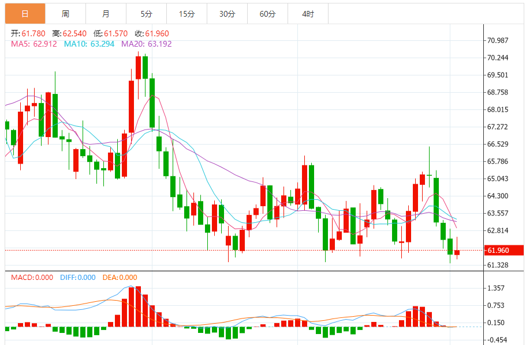Open the 15分 timeframe tab
526x345 pixels.
(x=187, y=14)
